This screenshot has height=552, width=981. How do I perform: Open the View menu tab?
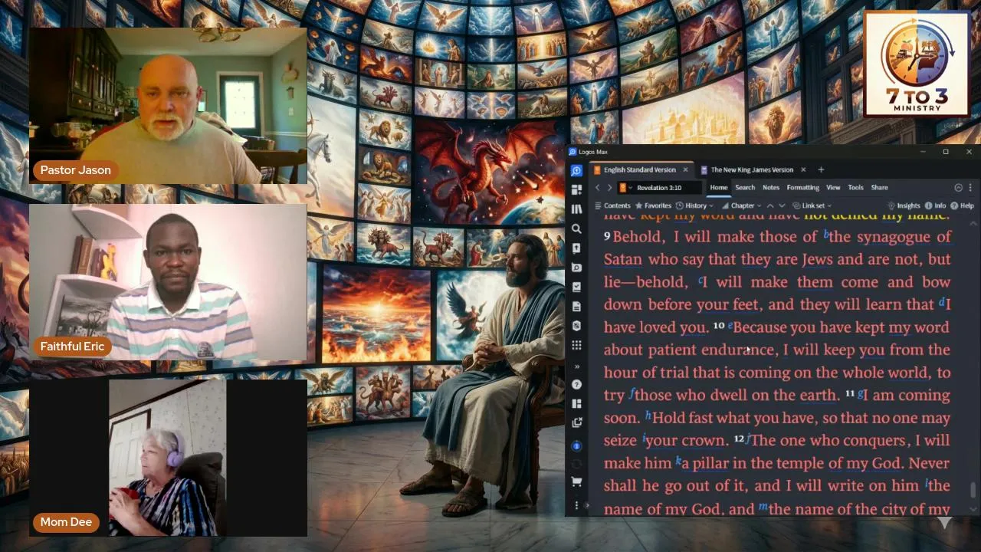[x=833, y=188]
